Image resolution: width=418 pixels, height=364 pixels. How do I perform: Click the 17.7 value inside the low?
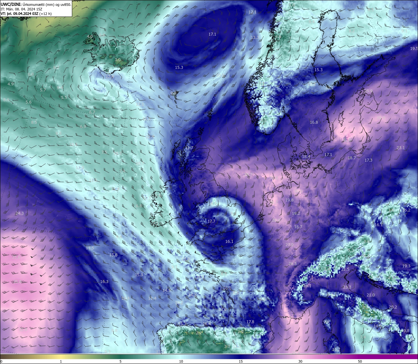click(x=211, y=221)
